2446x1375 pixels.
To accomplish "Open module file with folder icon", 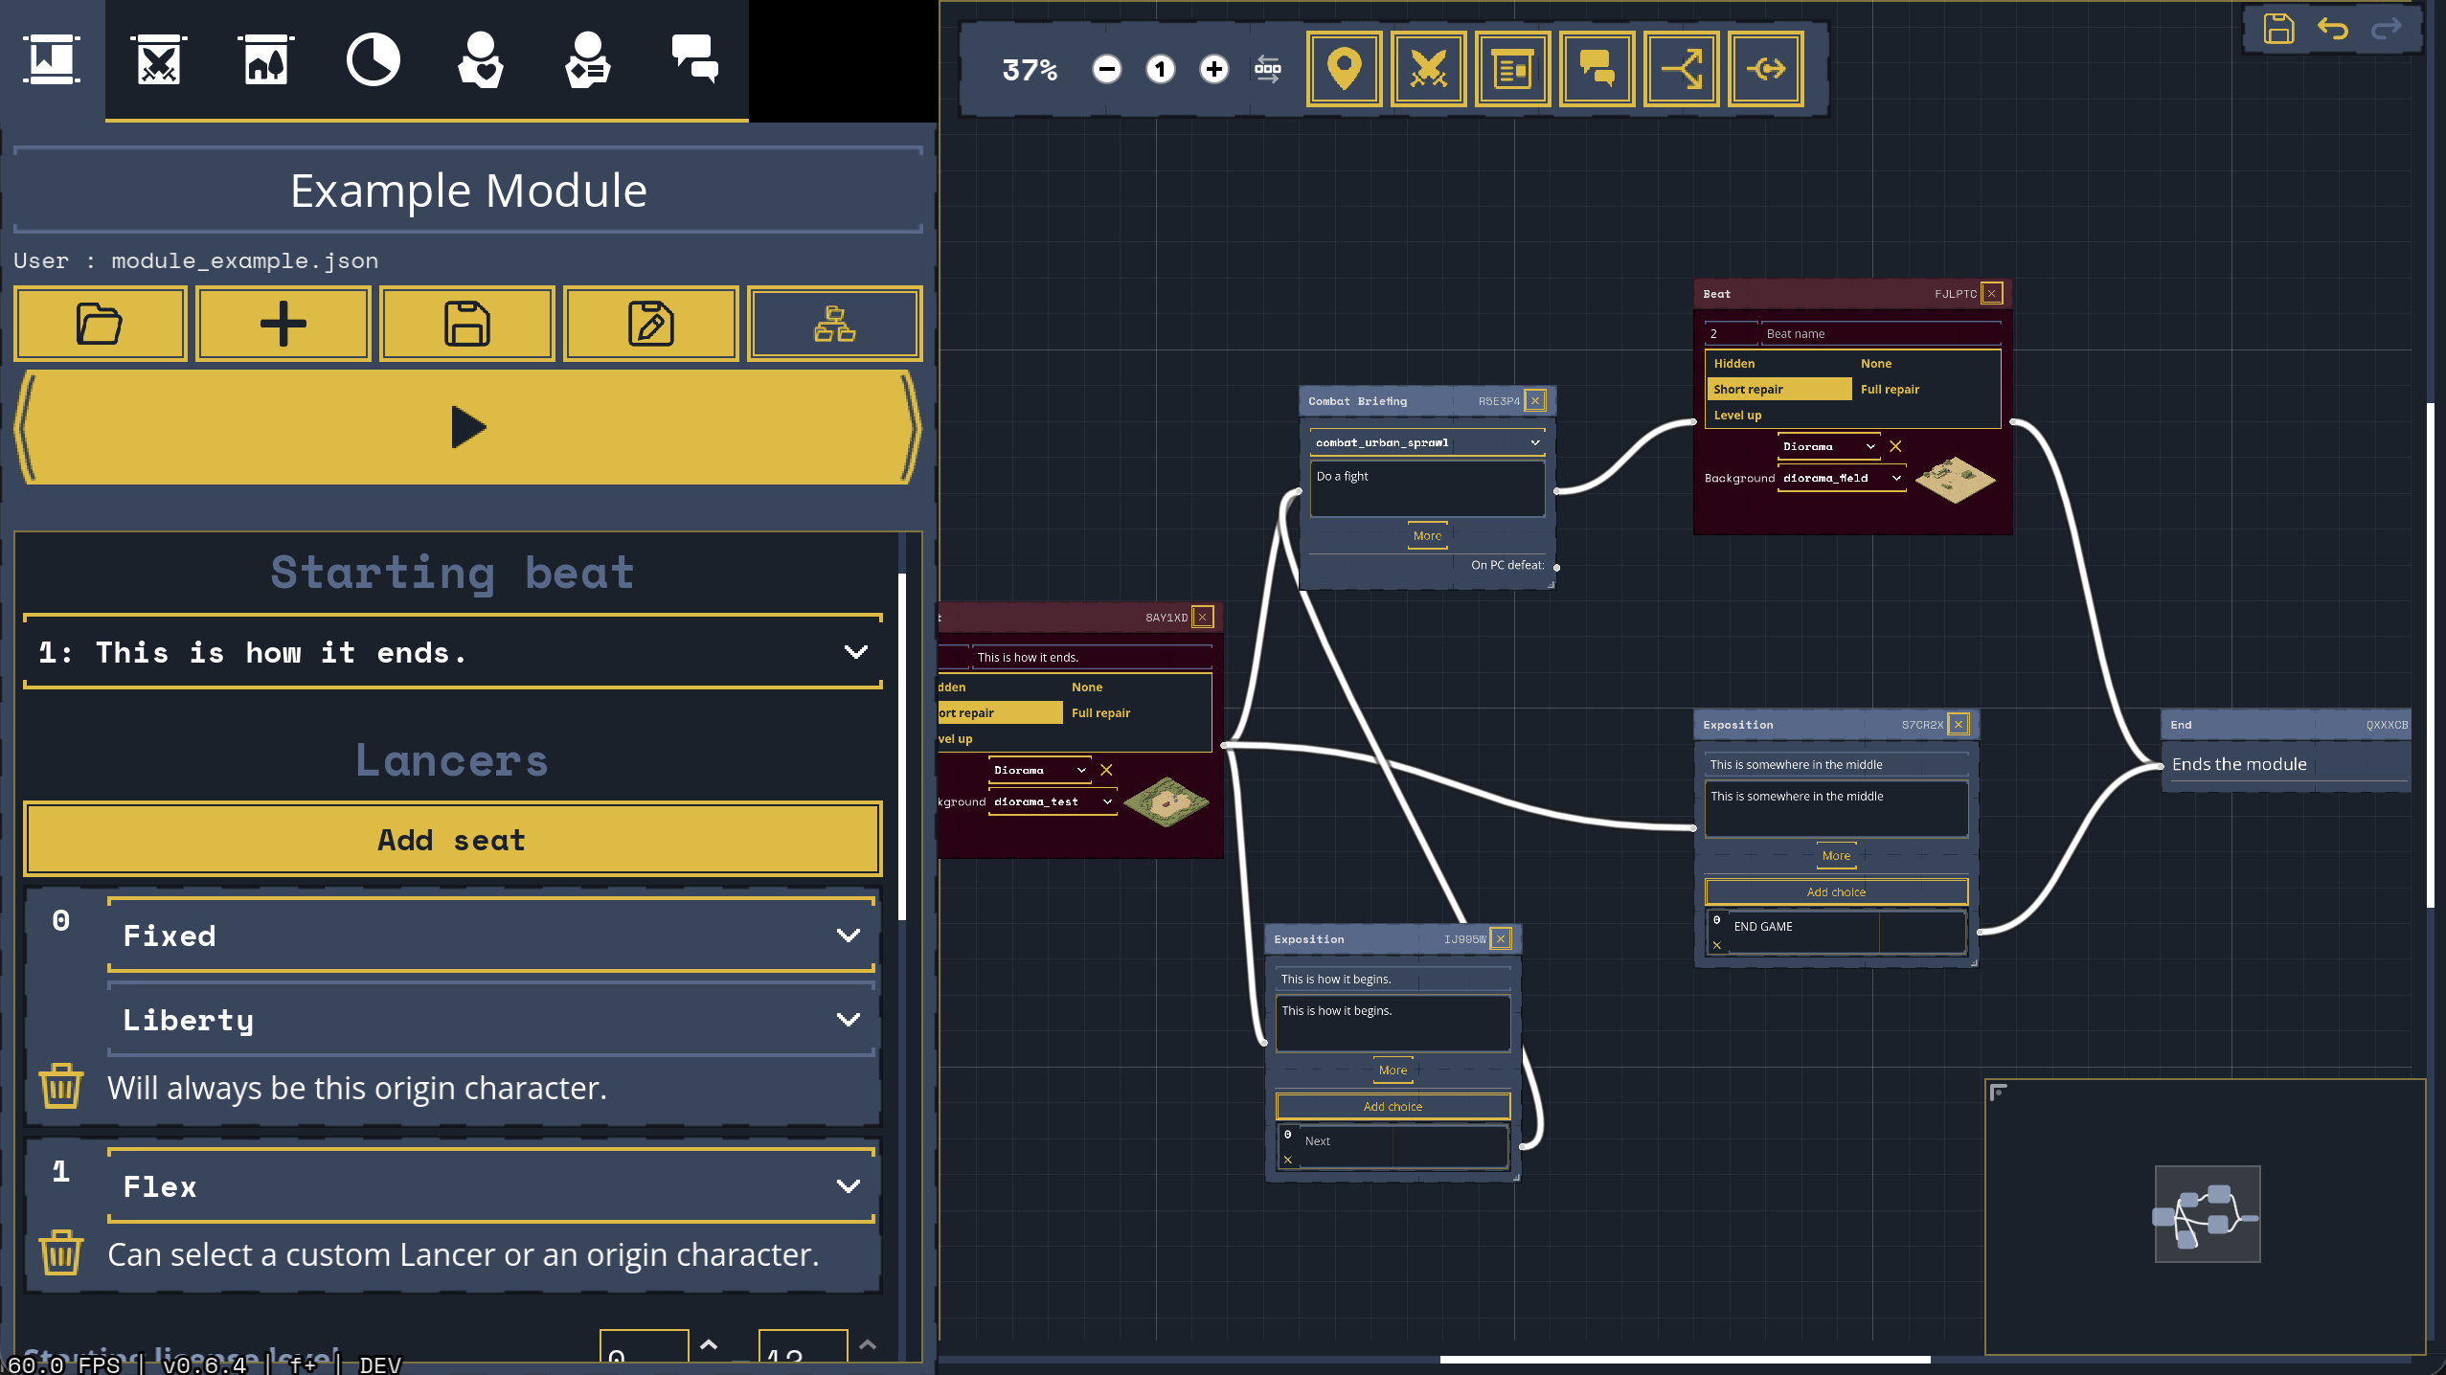I will 100,324.
